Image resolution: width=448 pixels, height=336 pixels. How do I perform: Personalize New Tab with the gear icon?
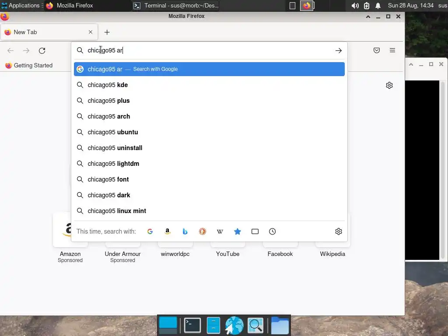(389, 85)
